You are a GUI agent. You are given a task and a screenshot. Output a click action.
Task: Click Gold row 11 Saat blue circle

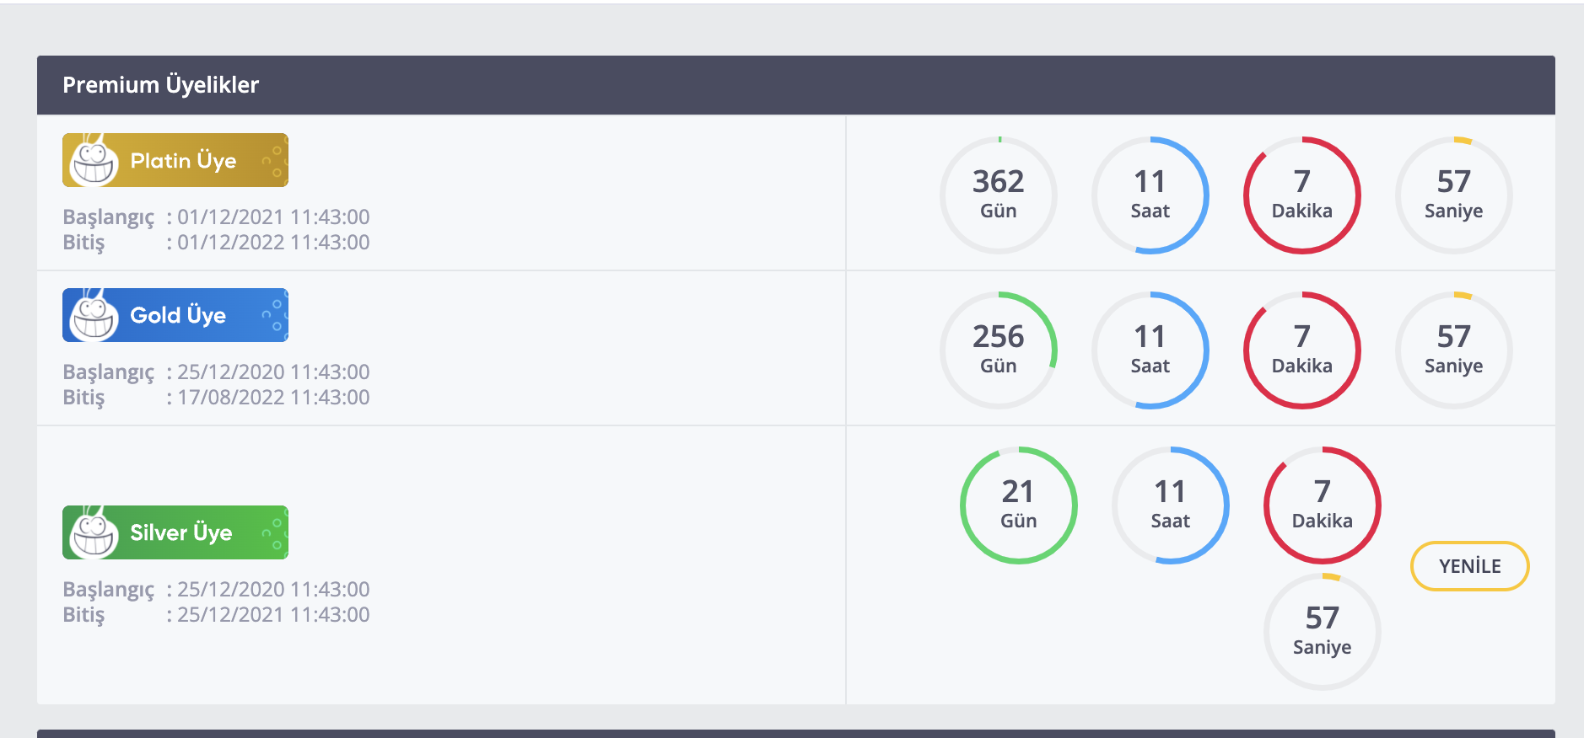click(1150, 350)
